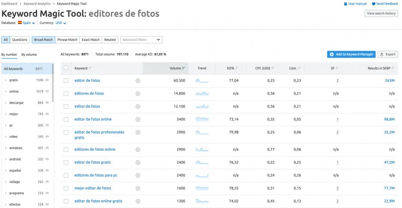Expand the 'español' keyword group
This screenshot has height=208, width=402.
[x=5, y=170]
